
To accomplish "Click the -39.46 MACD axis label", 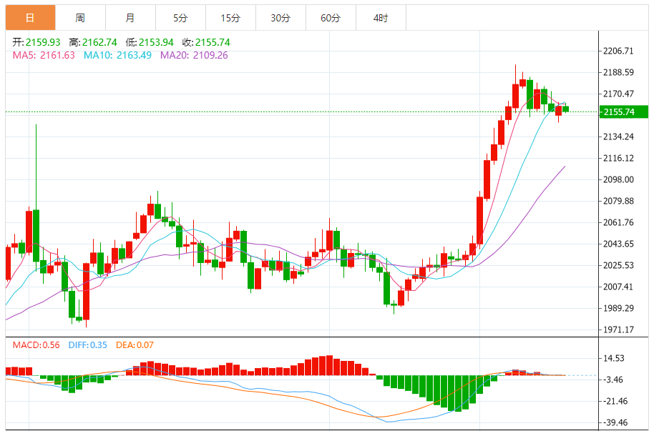I will [x=615, y=422].
